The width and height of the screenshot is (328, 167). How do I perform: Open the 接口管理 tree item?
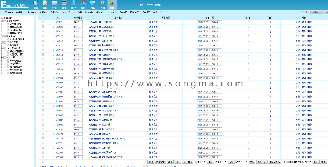point(14,45)
